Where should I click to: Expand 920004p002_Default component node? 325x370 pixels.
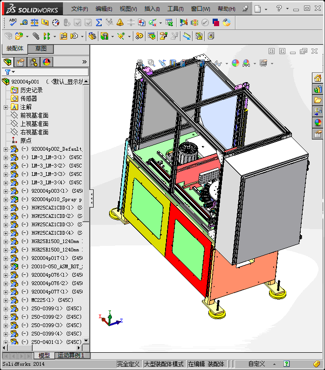tap(6, 149)
